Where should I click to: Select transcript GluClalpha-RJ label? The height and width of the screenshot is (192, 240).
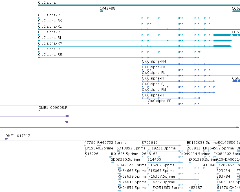50,38
